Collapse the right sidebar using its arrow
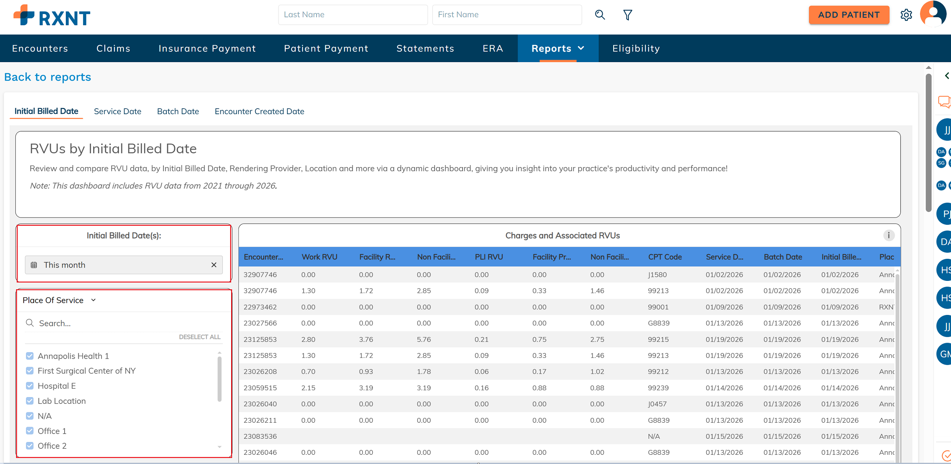Image resolution: width=951 pixels, height=464 pixels. tap(947, 76)
